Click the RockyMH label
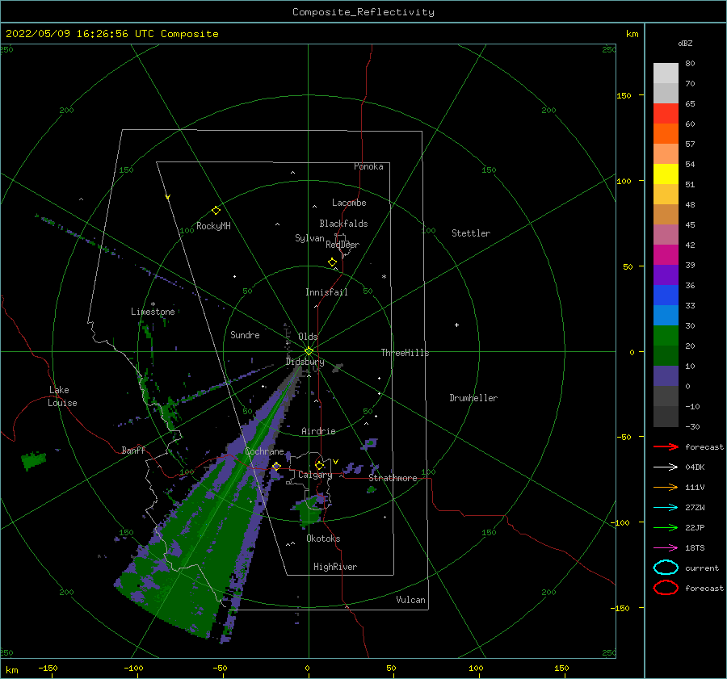Viewport: 727px width, 679px height. pos(213,226)
